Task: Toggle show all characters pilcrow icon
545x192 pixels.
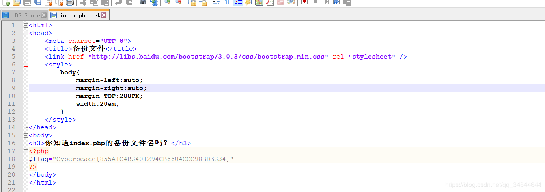Action: [x=227, y=2]
